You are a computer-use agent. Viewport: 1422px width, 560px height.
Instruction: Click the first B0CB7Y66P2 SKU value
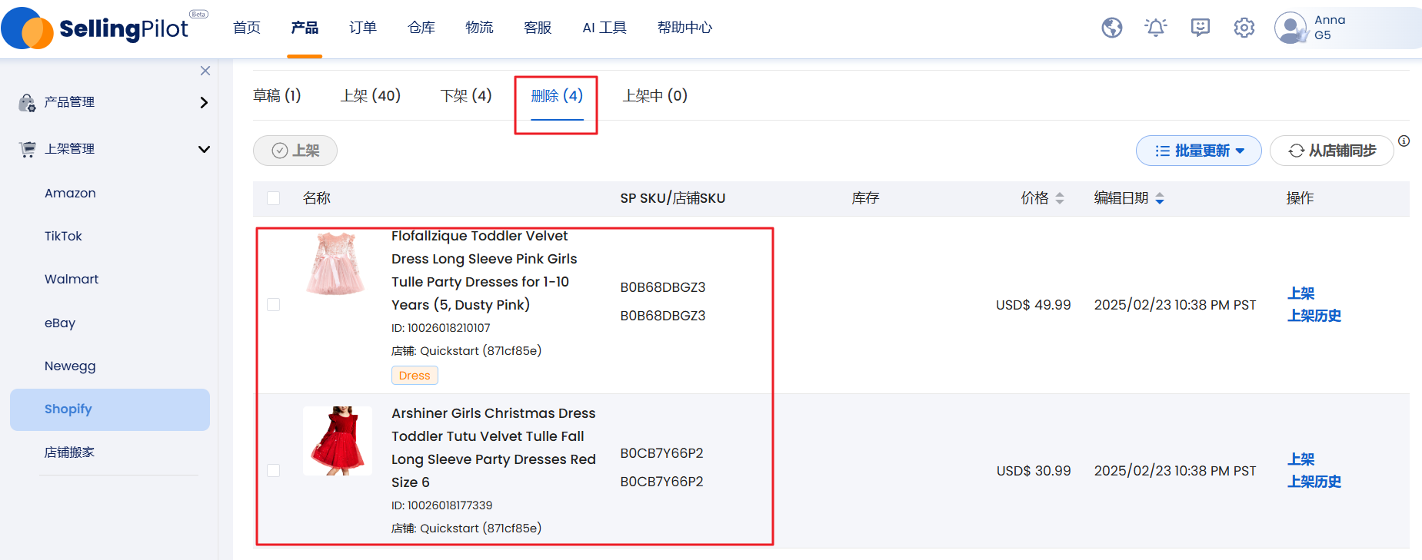(x=661, y=453)
